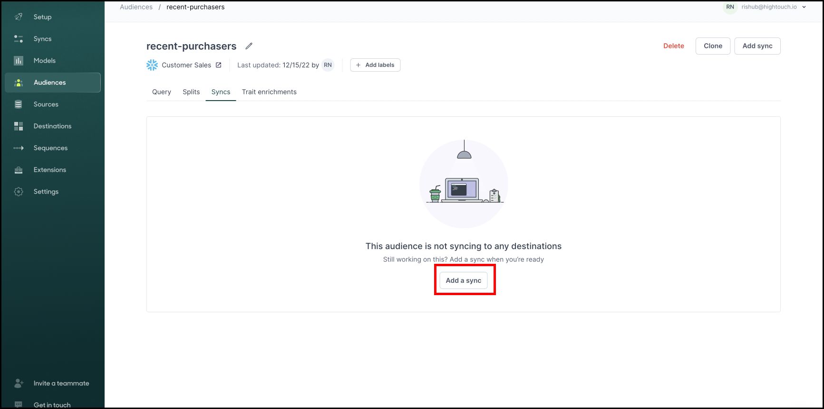824x409 pixels.
Task: Switch to the Splits tab
Action: coord(191,92)
